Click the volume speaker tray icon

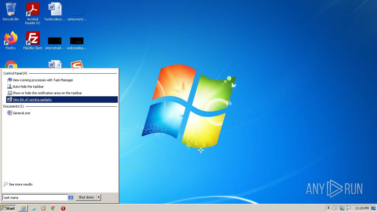335,208
